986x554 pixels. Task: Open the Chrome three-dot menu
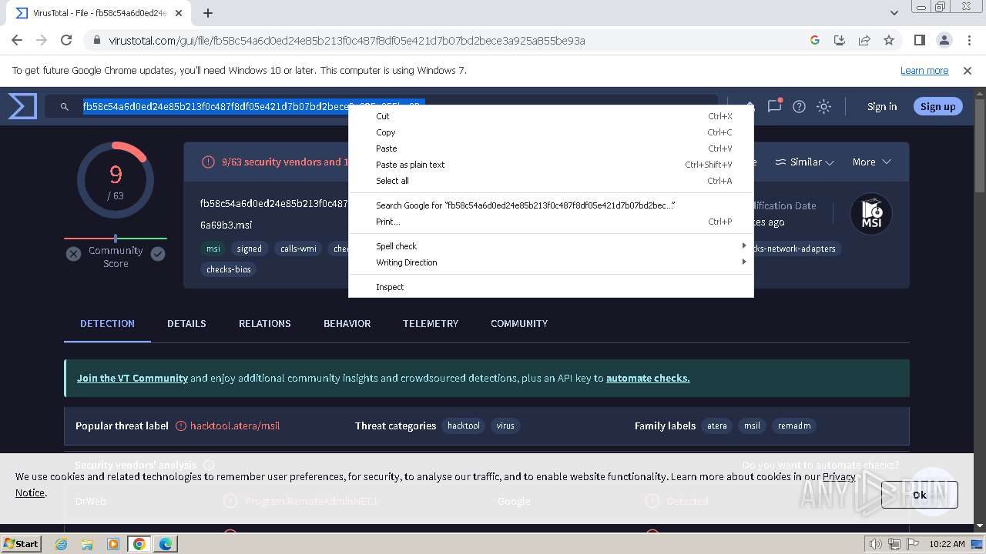[x=968, y=40]
